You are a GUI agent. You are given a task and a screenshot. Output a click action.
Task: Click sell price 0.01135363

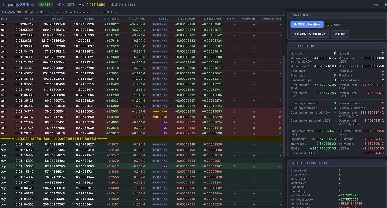(x=24, y=95)
